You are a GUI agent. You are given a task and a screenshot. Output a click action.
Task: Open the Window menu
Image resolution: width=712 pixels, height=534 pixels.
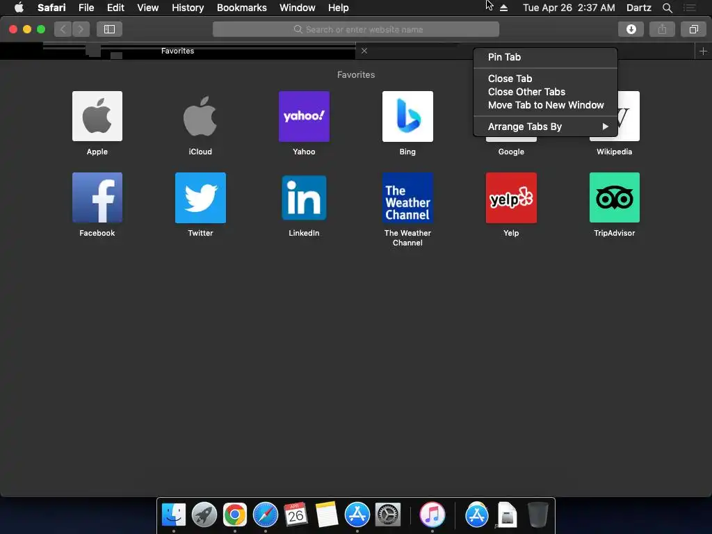point(298,8)
